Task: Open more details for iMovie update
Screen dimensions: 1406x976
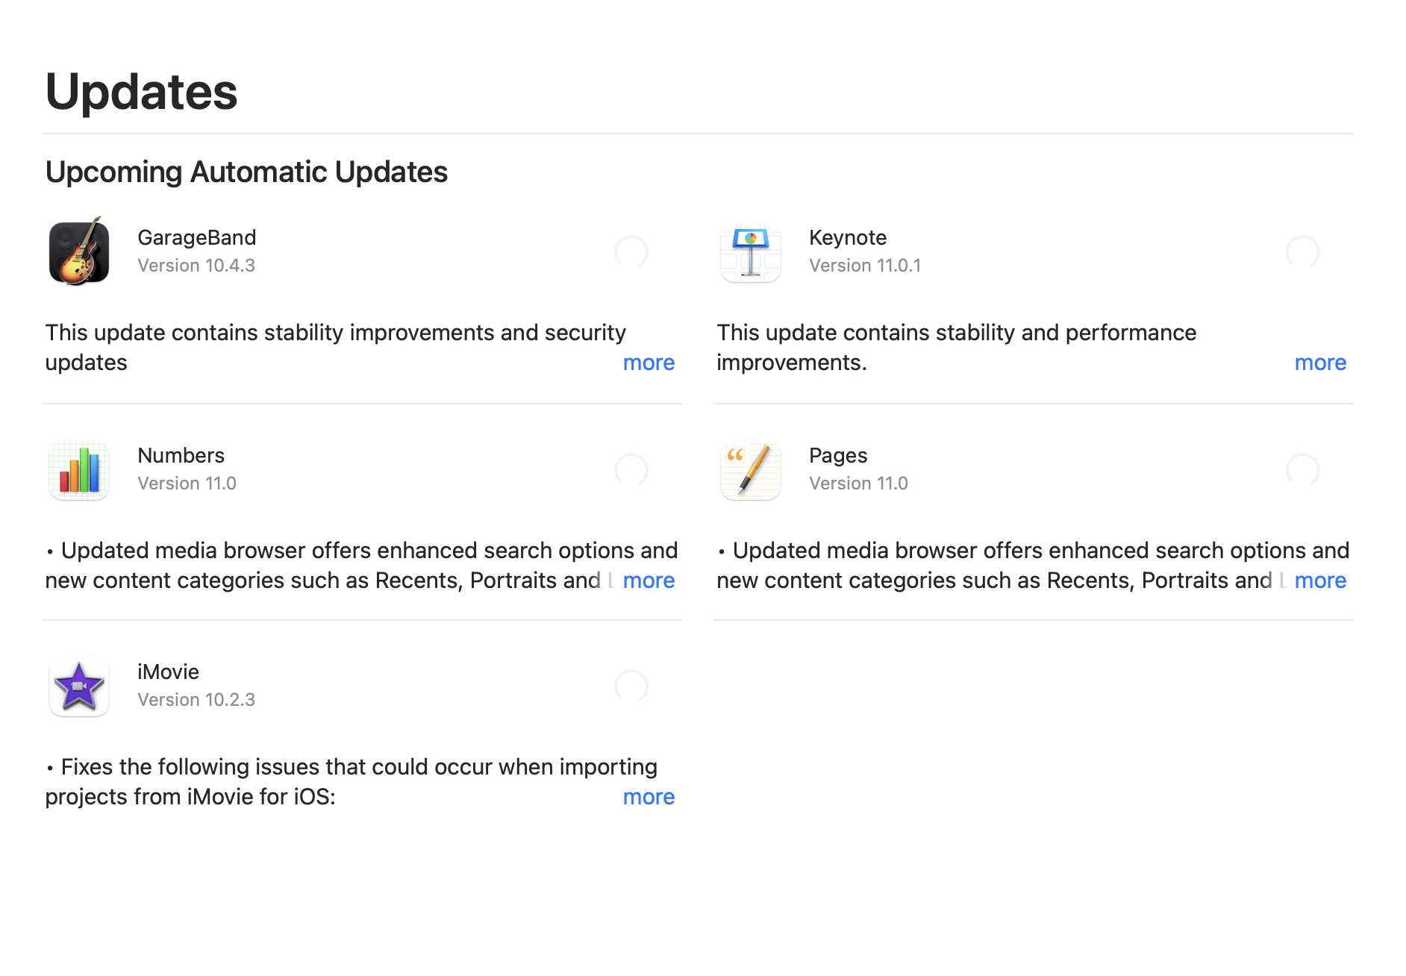Action: 649,797
